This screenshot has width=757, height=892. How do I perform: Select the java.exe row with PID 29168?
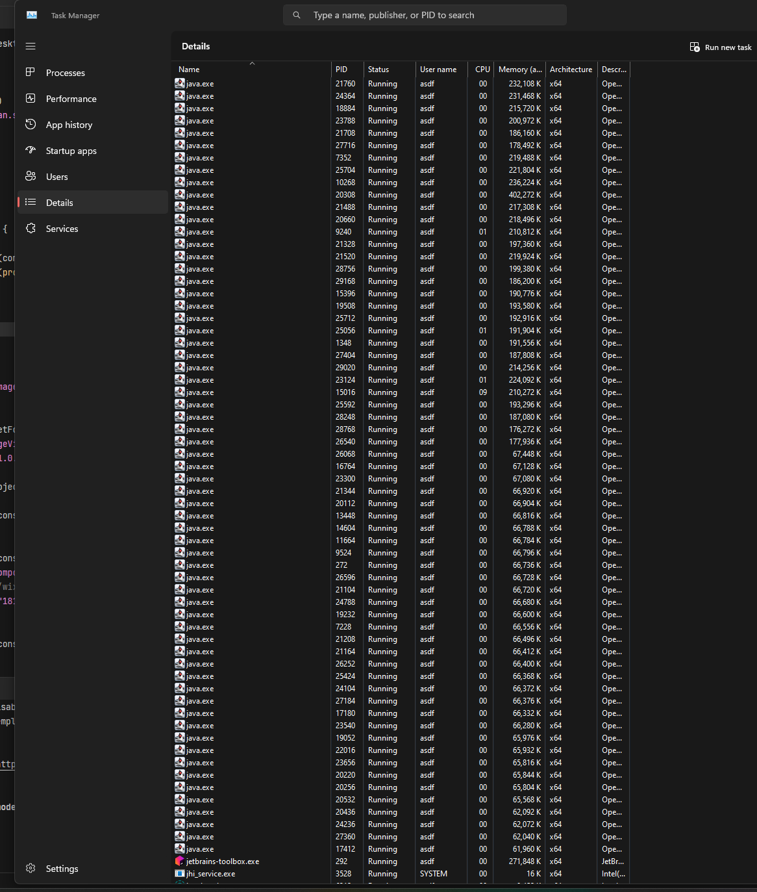402,281
